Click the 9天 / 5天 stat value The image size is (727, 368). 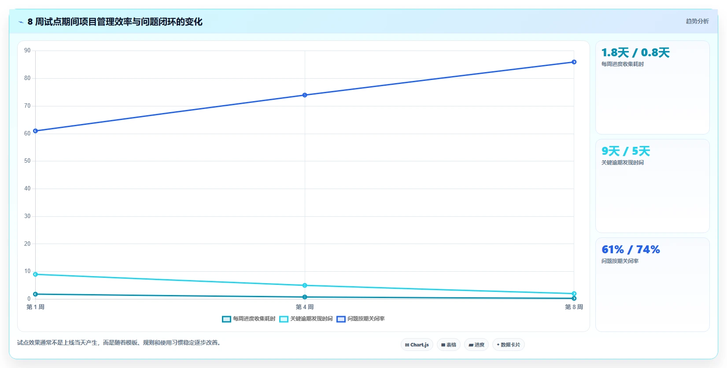(x=626, y=151)
